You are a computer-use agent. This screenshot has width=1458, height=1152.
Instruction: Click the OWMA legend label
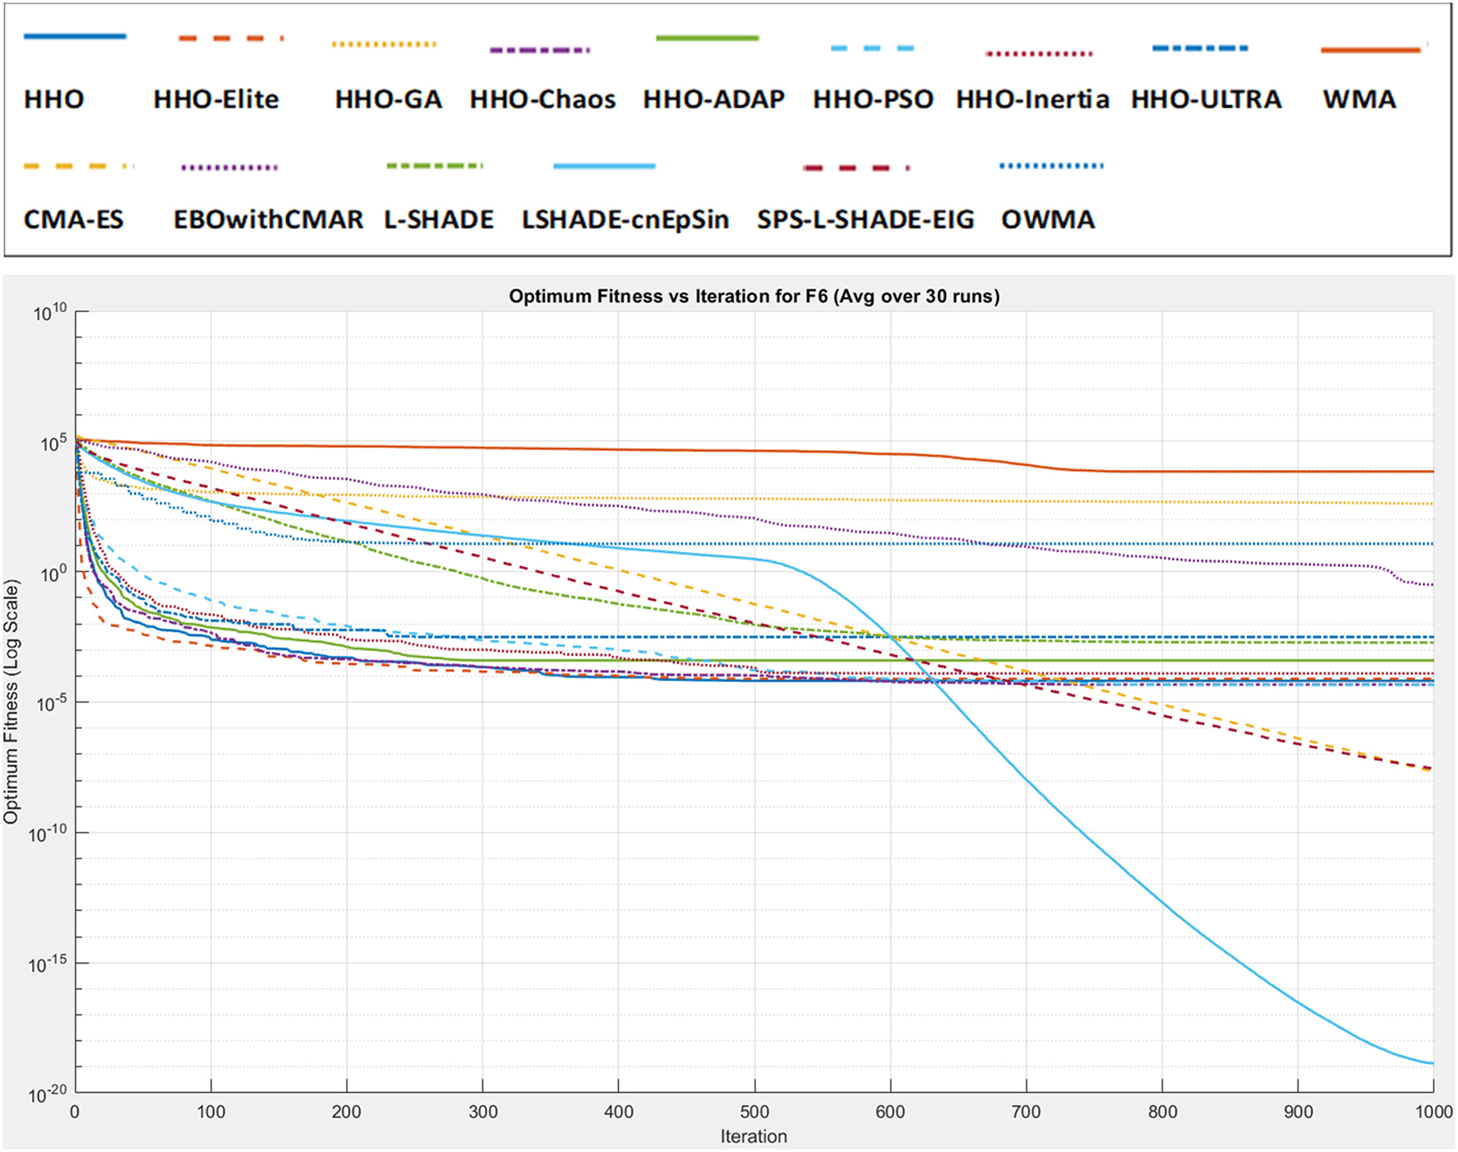point(1048,220)
